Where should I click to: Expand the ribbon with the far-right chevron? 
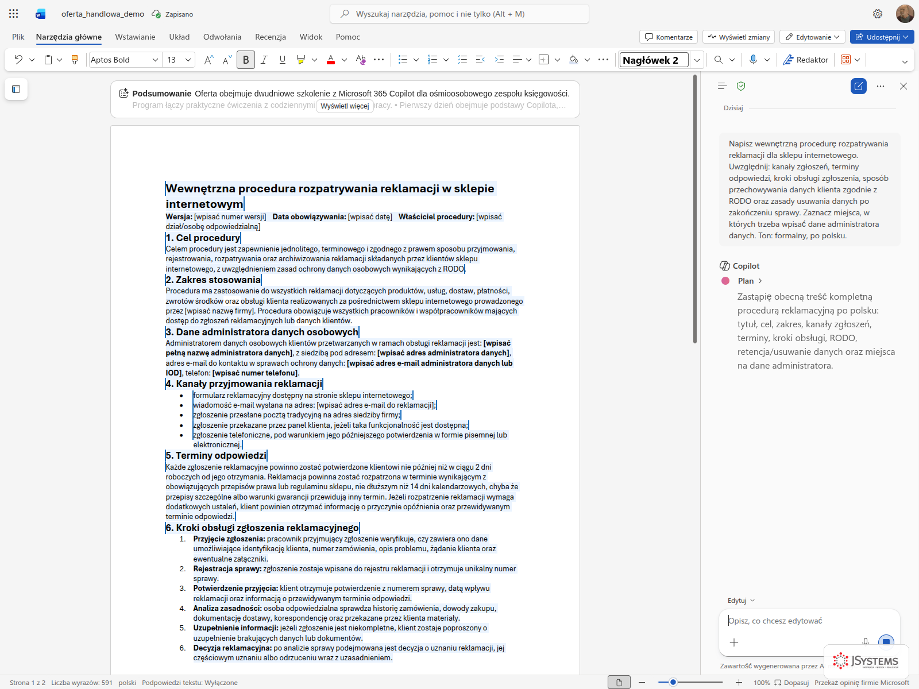pos(905,62)
